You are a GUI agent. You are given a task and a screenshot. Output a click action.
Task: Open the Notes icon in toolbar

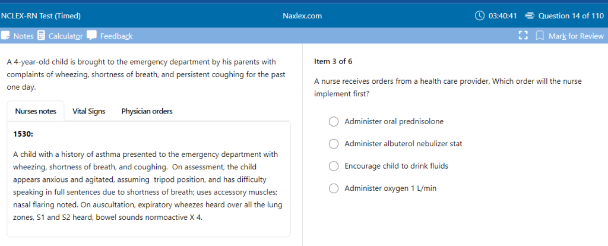click(x=5, y=36)
